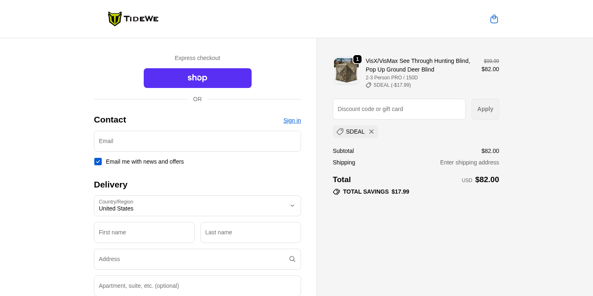This screenshot has width=593, height=296.
Task: Click the crossed-out $99.99 price
Action: pyautogui.click(x=491, y=61)
